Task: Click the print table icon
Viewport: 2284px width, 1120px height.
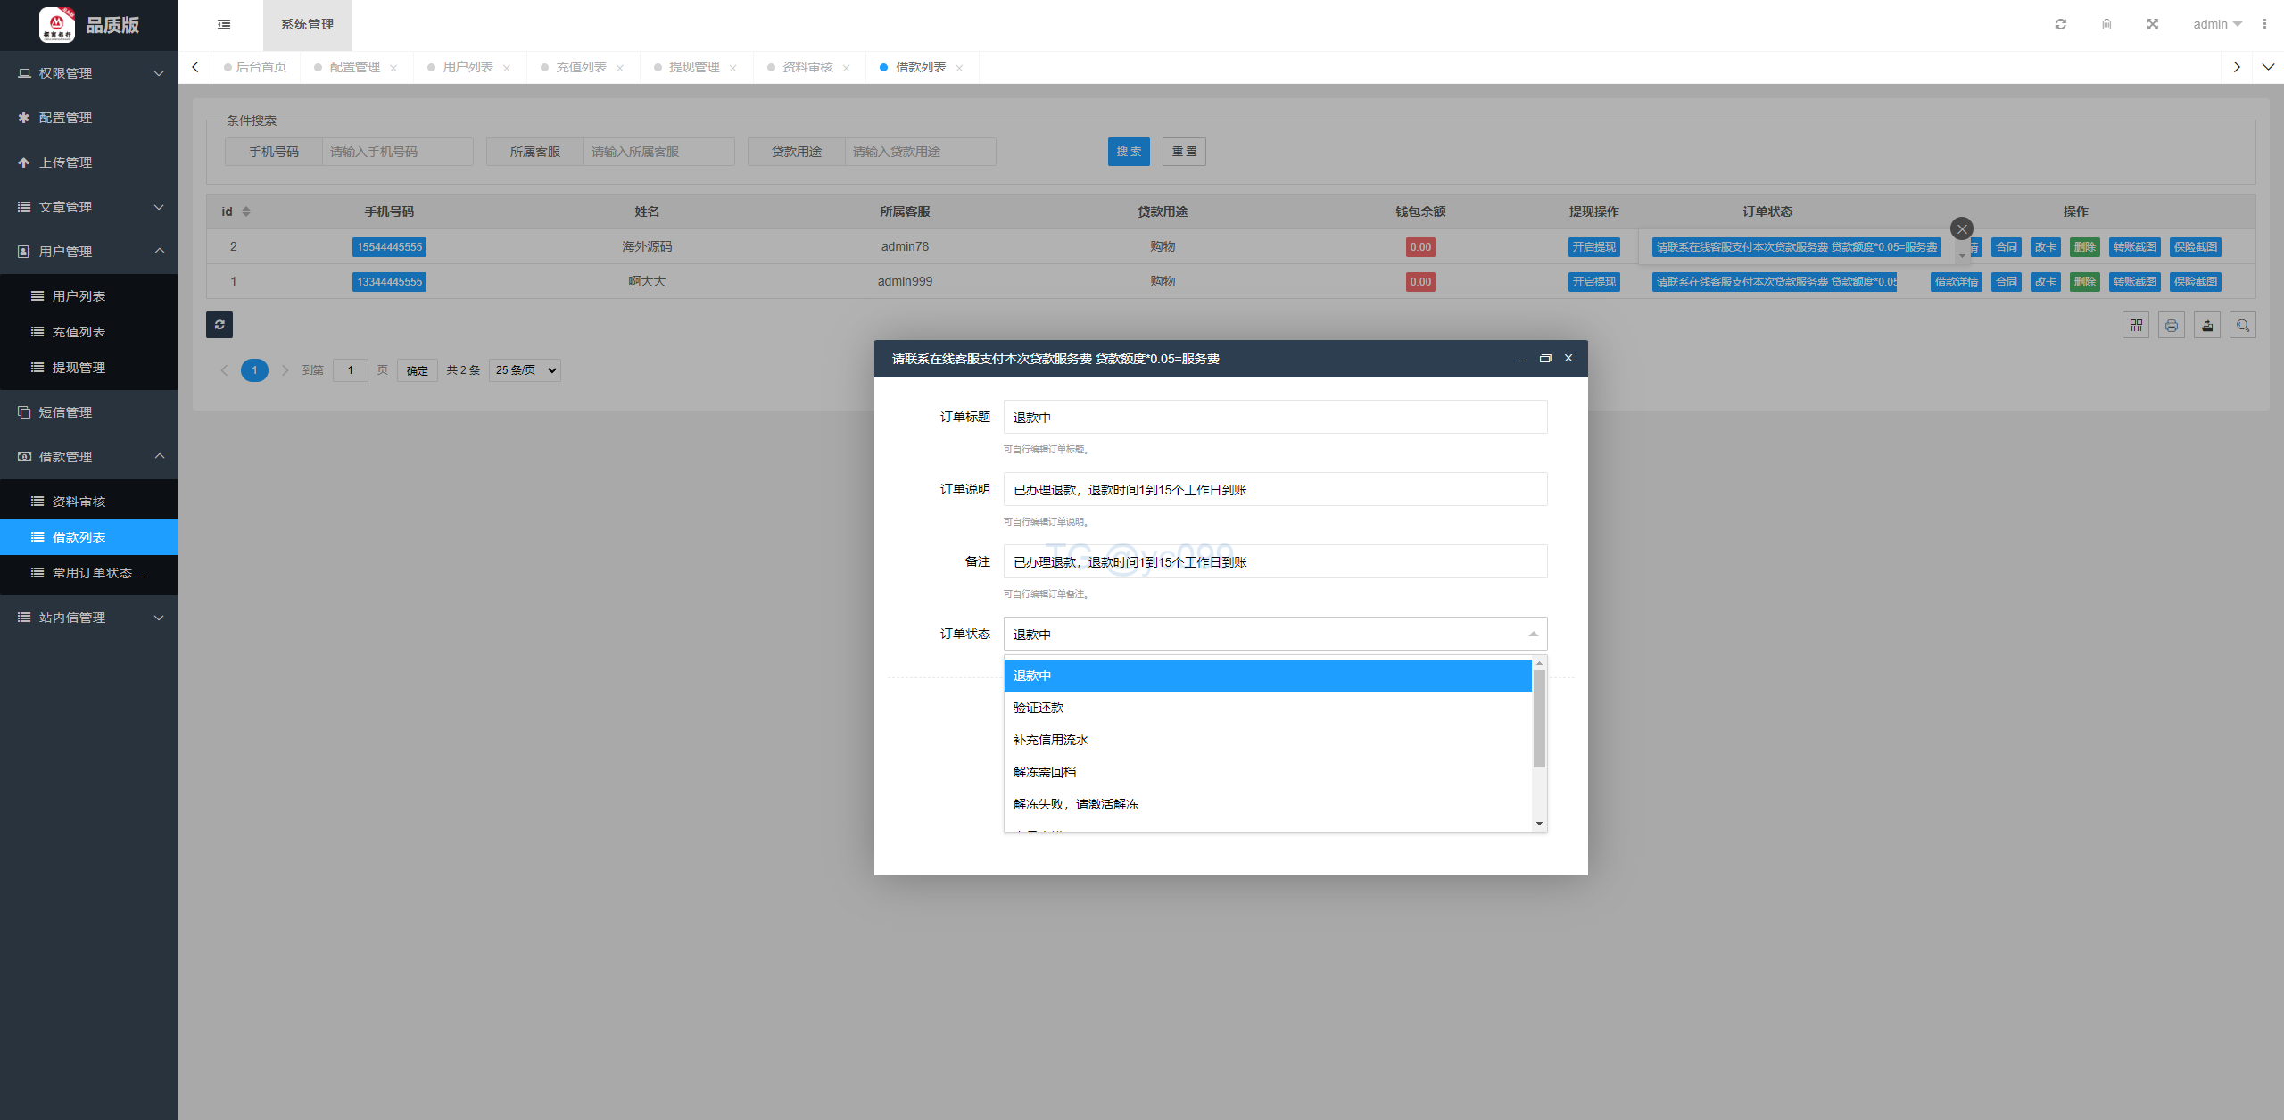Action: pyautogui.click(x=2172, y=326)
